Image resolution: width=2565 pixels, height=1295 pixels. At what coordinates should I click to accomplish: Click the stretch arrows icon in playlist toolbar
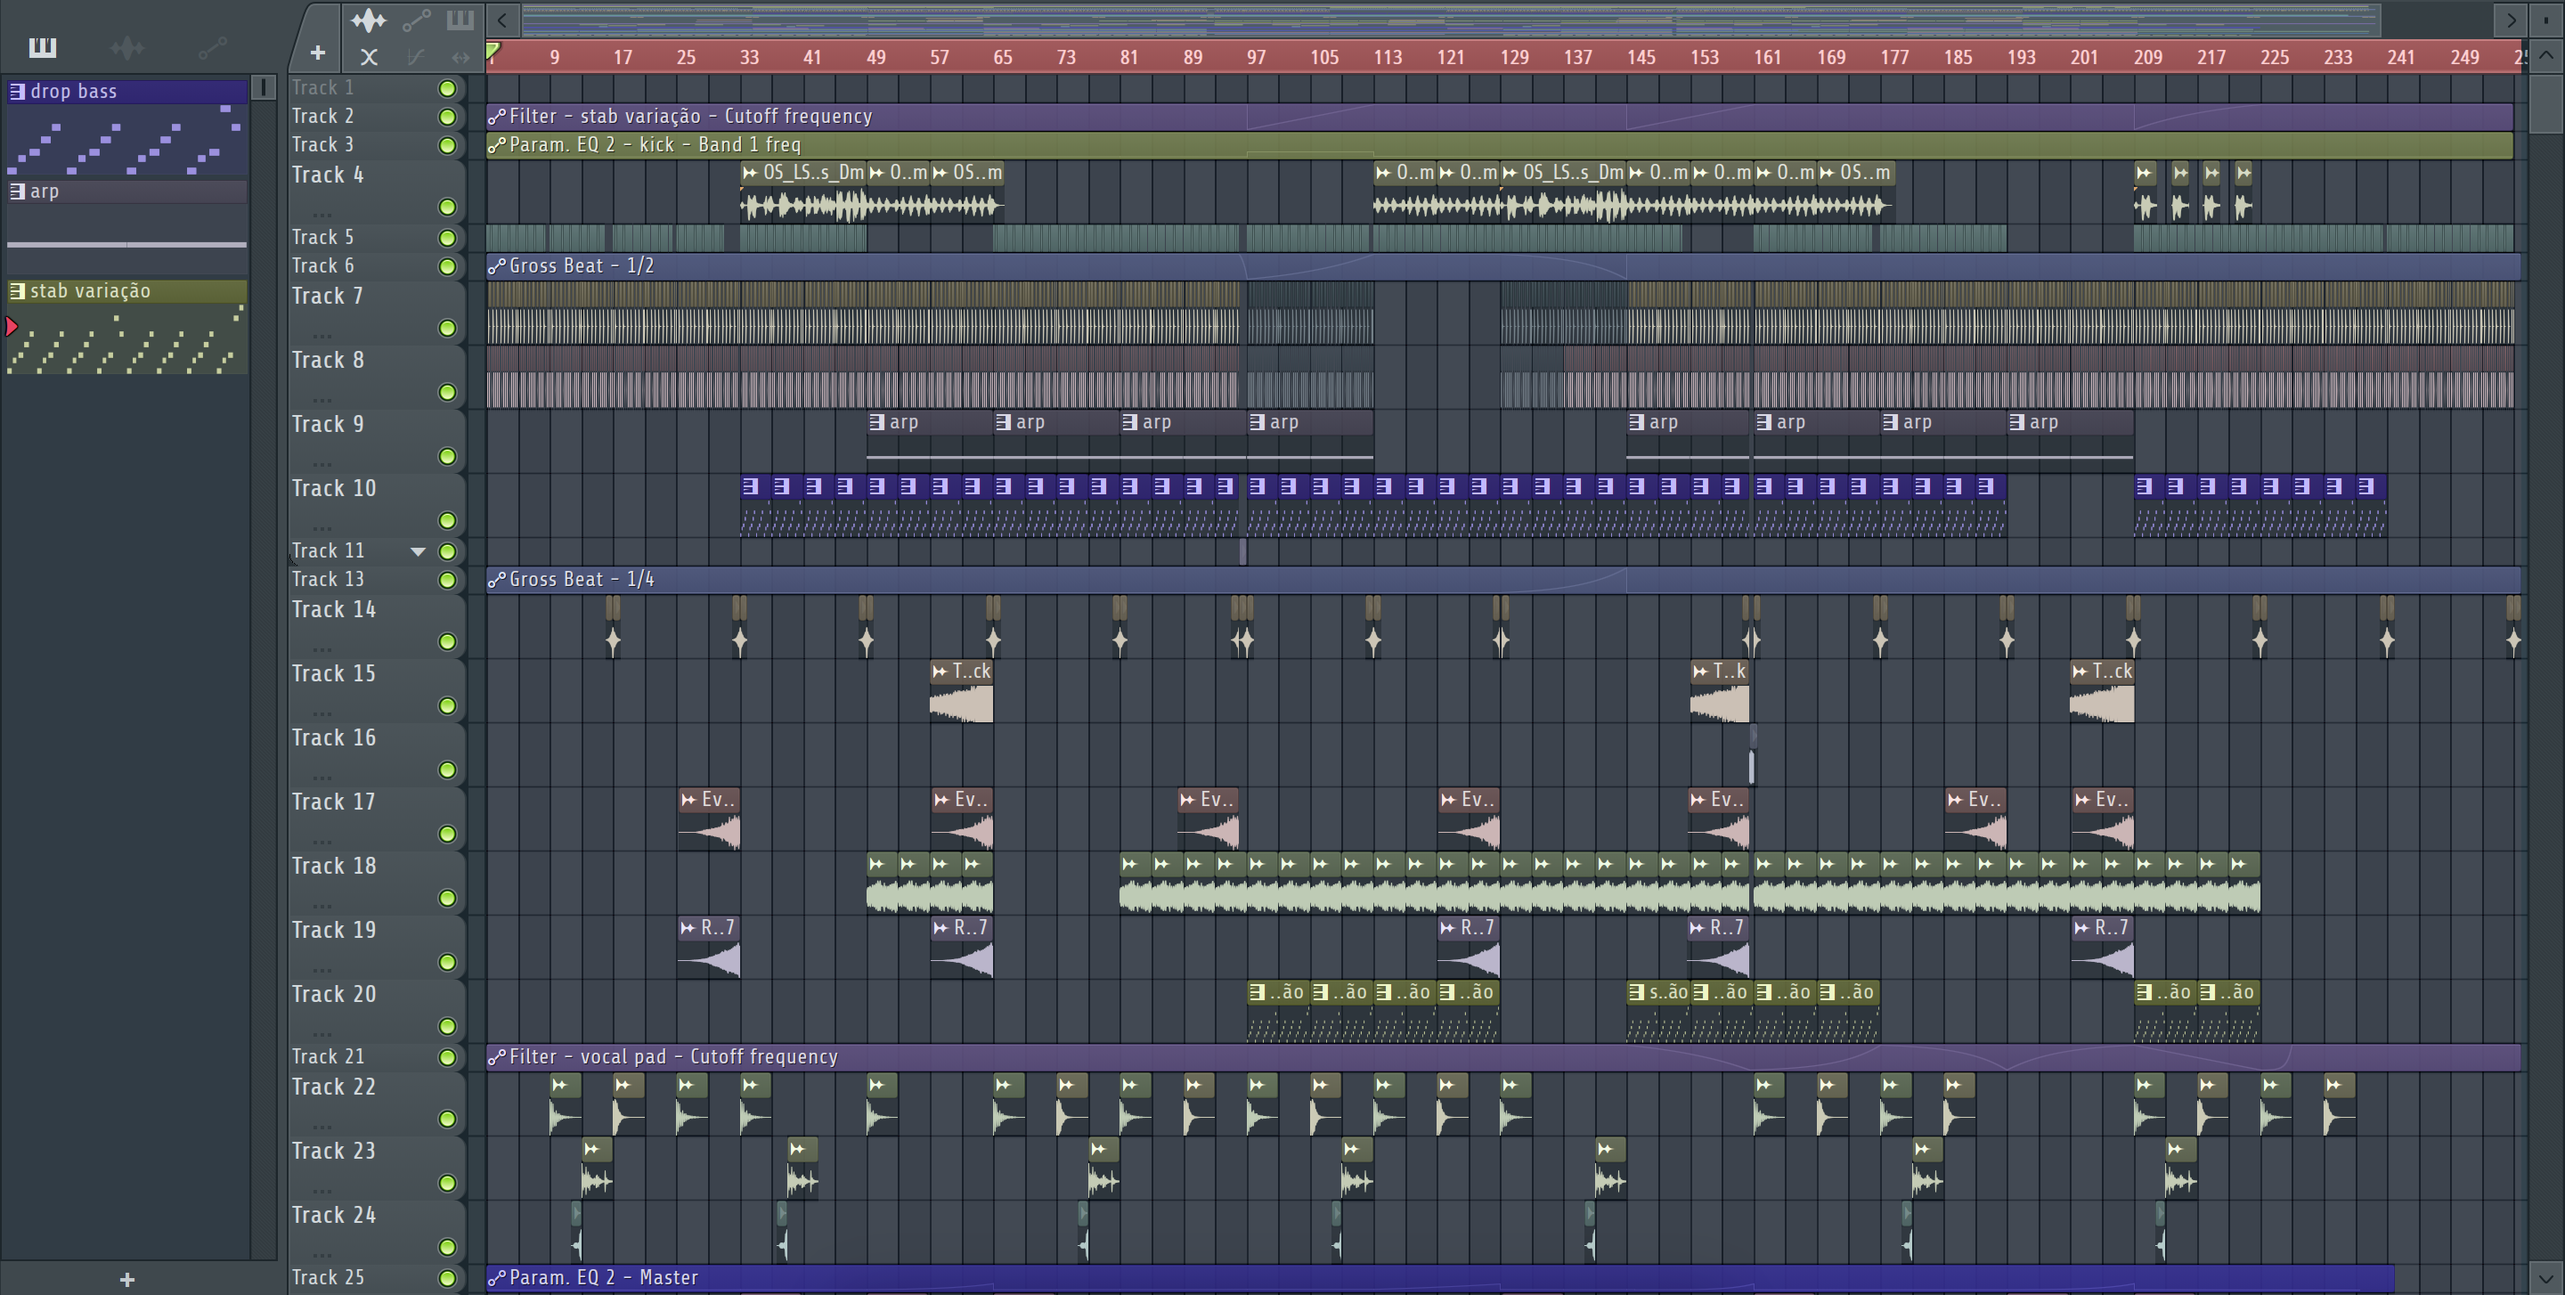460,57
